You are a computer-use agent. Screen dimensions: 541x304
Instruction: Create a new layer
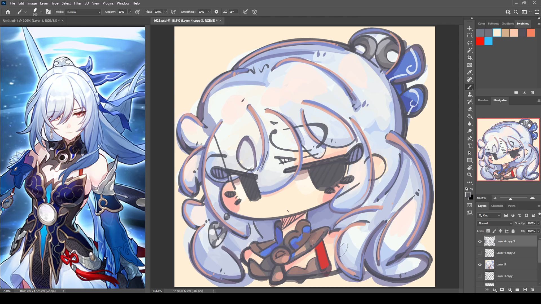click(x=525, y=289)
